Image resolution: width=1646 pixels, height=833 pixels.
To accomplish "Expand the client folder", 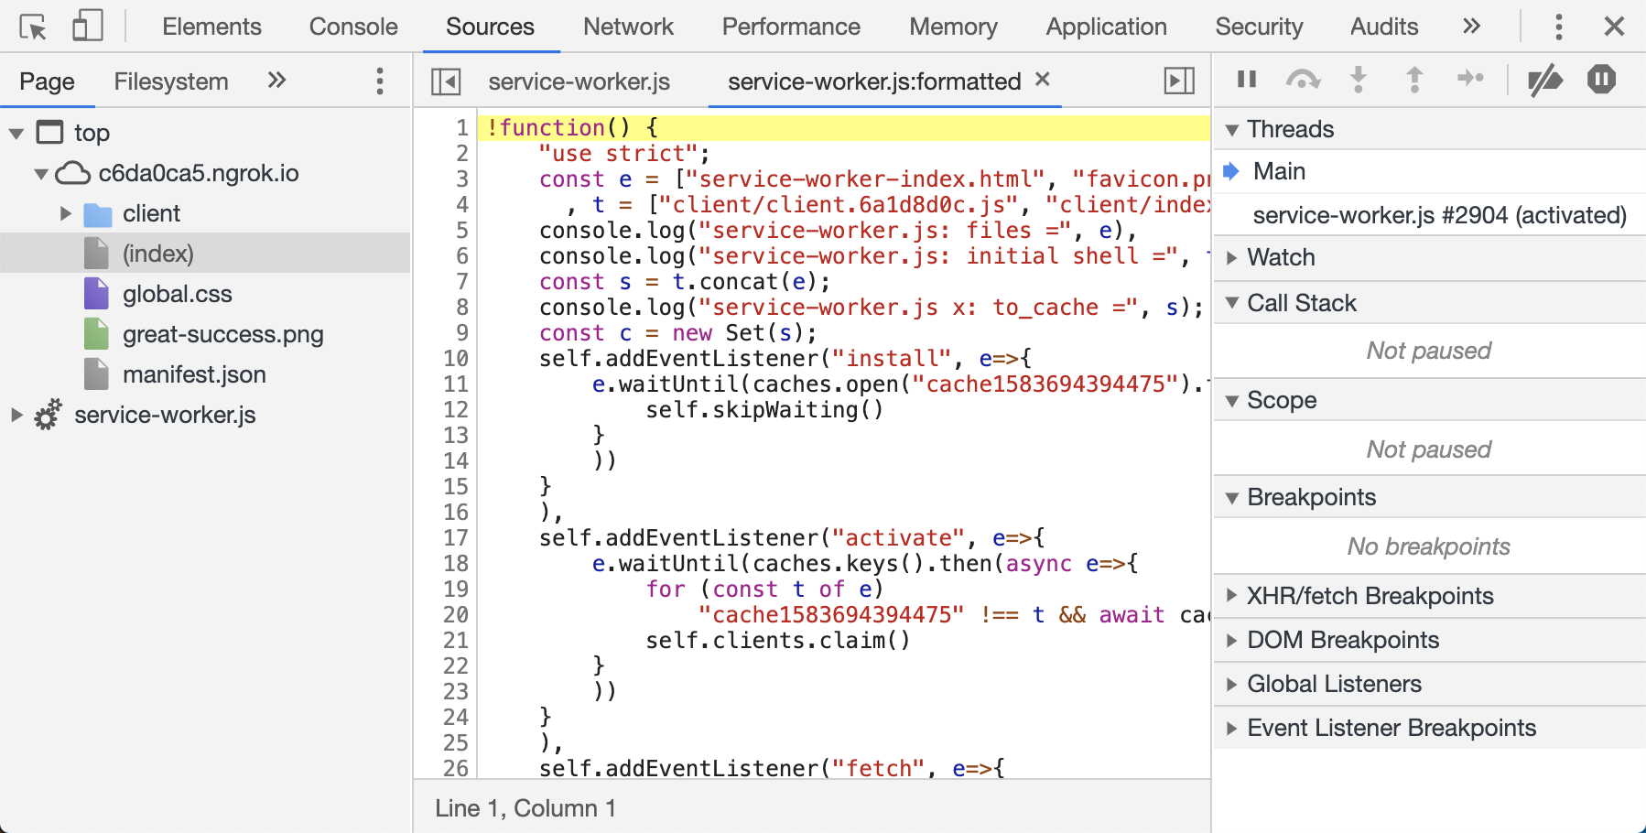I will pos(64,212).
